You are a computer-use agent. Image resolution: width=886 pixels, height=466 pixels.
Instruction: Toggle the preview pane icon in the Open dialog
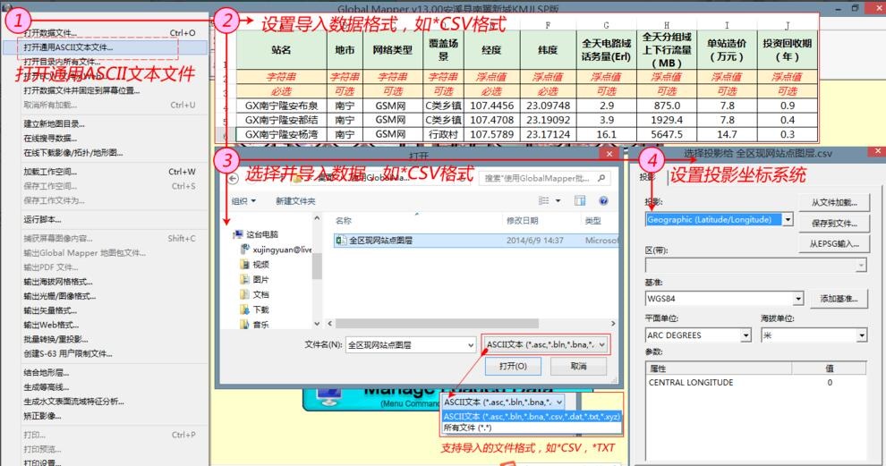pyautogui.click(x=580, y=200)
